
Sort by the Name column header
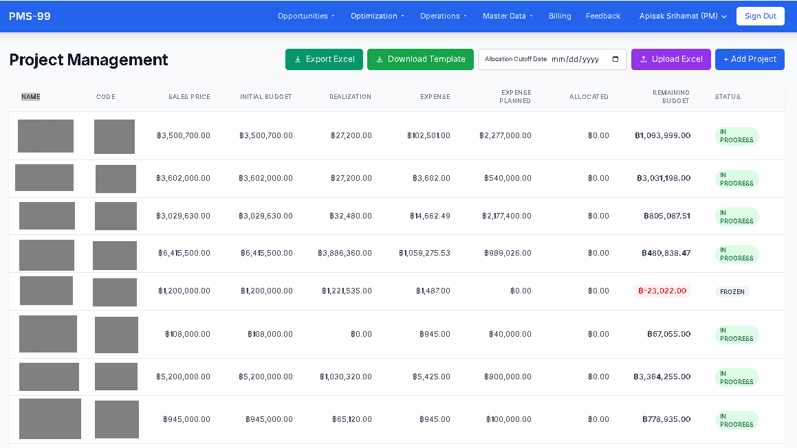tap(30, 97)
